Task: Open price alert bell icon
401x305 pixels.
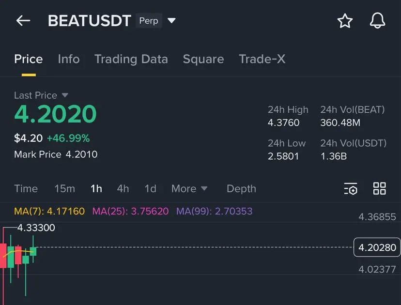Action: pos(377,21)
